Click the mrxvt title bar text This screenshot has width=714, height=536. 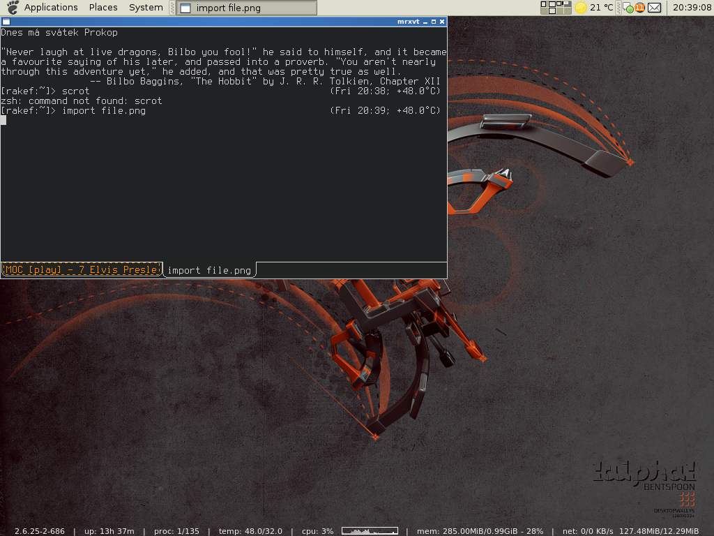408,22
